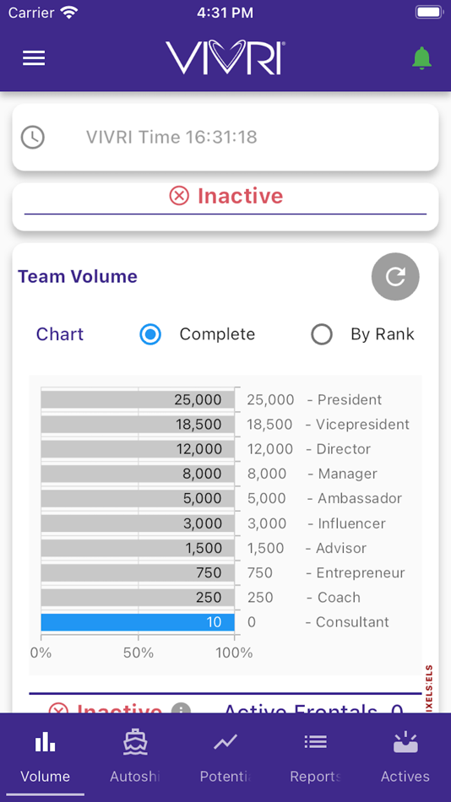The height and width of the screenshot is (802, 451).
Task: Tap the Reports list icon
Action: tap(315, 742)
